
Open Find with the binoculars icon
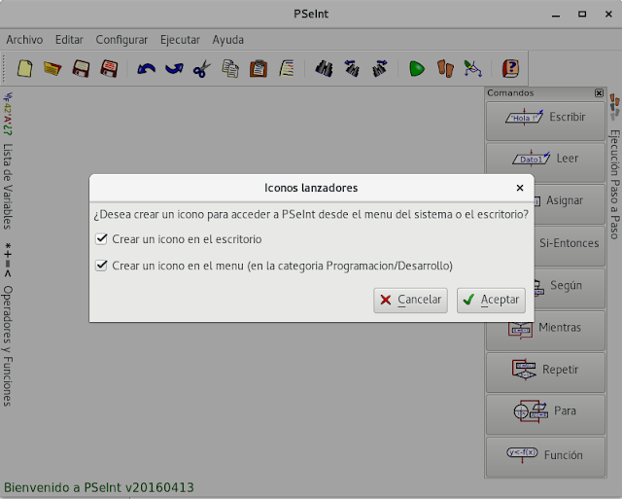(x=324, y=69)
